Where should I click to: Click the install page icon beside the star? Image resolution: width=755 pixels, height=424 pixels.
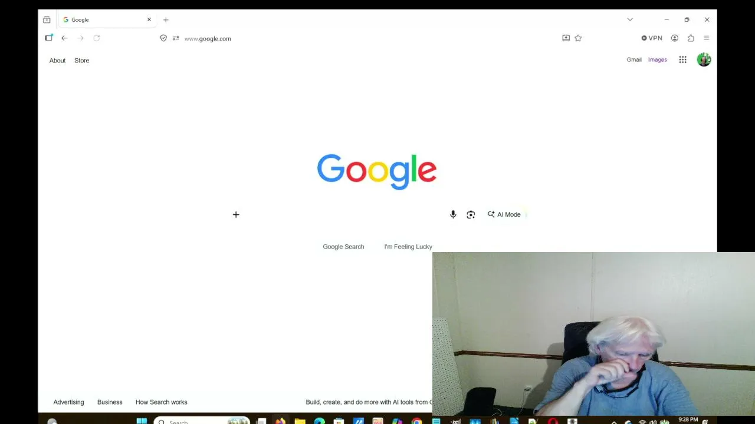tap(566, 38)
